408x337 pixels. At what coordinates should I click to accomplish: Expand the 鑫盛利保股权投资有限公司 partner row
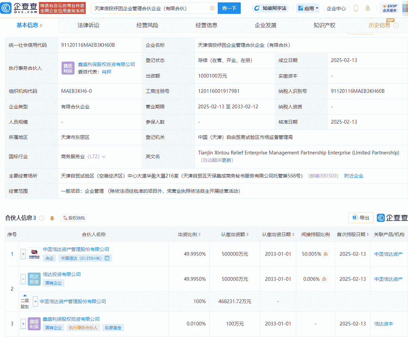(x=23, y=323)
